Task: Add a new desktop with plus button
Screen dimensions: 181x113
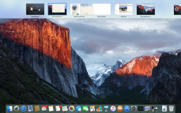Action: coord(177,9)
